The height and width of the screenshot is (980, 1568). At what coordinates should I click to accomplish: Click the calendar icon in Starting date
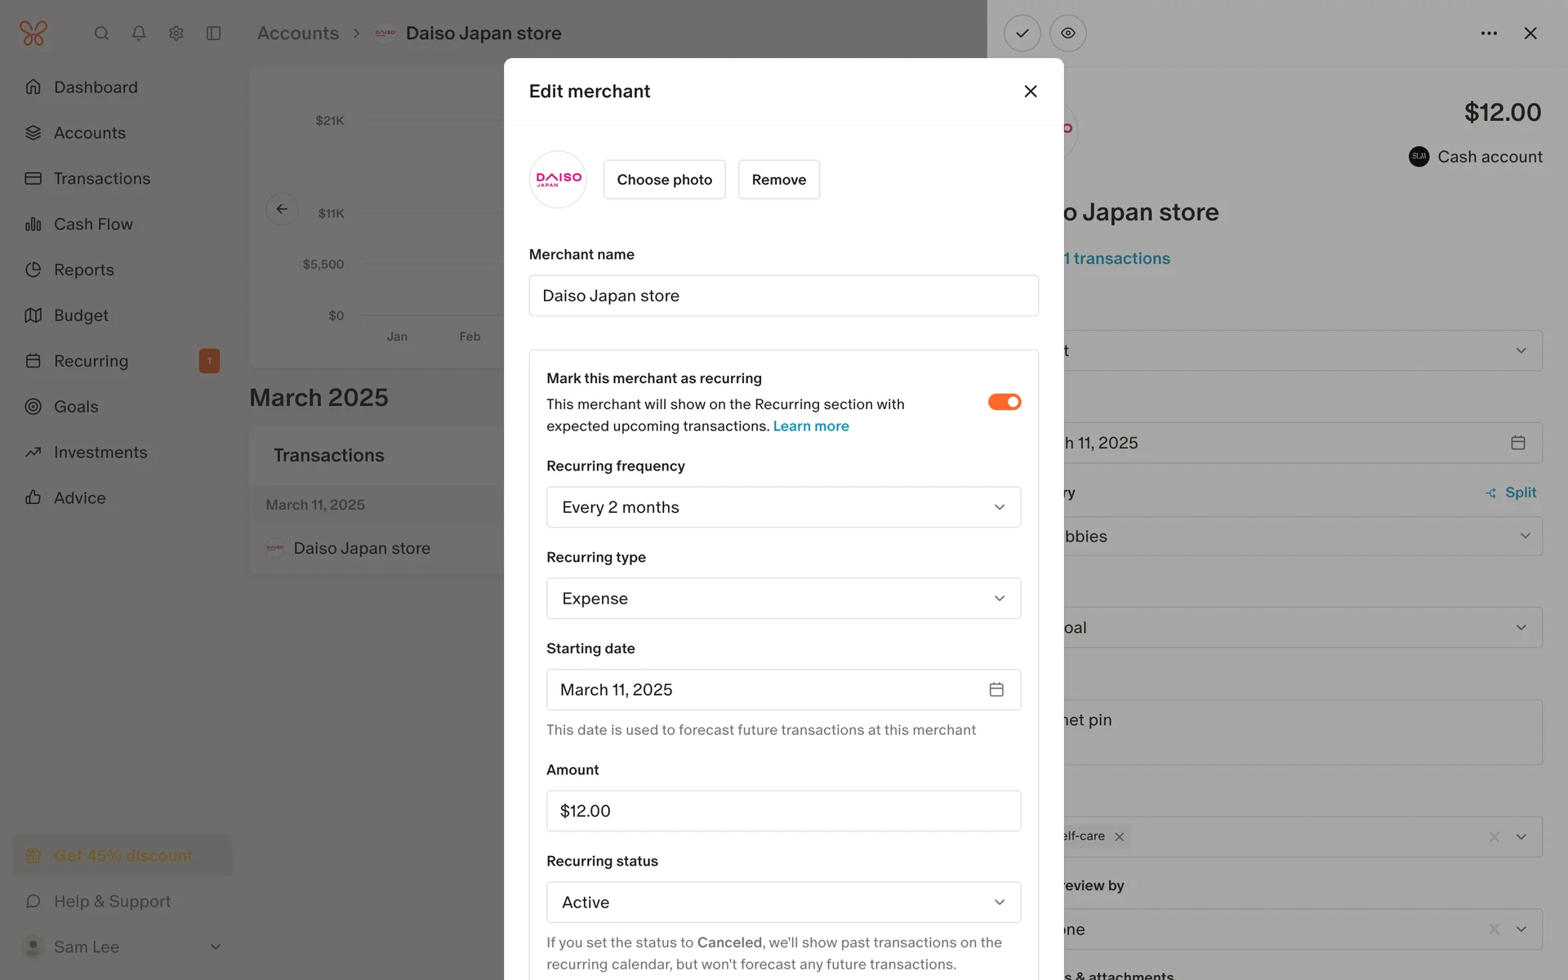[x=996, y=689]
